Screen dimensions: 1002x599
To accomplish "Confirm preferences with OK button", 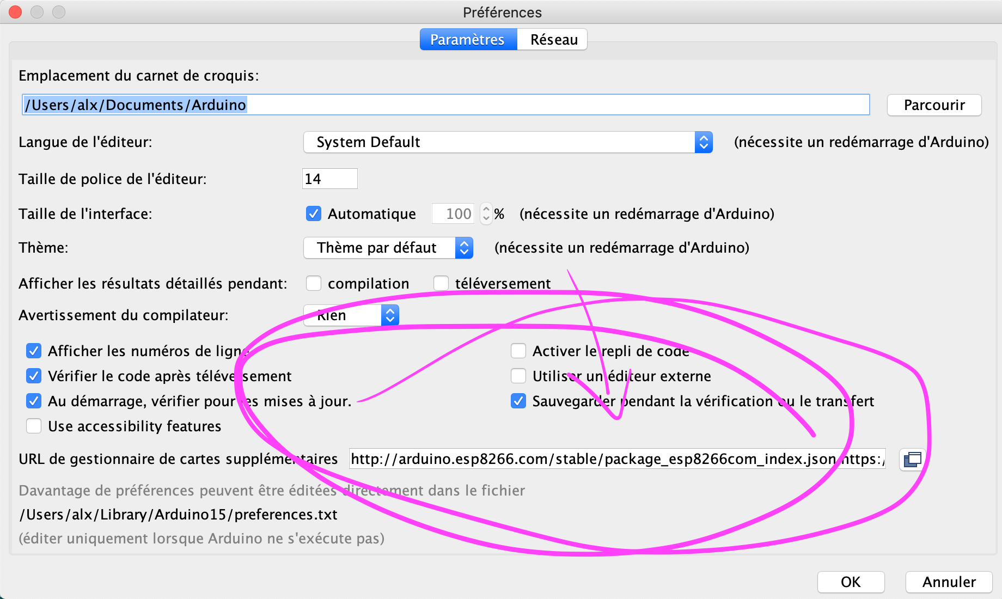I will [x=850, y=582].
